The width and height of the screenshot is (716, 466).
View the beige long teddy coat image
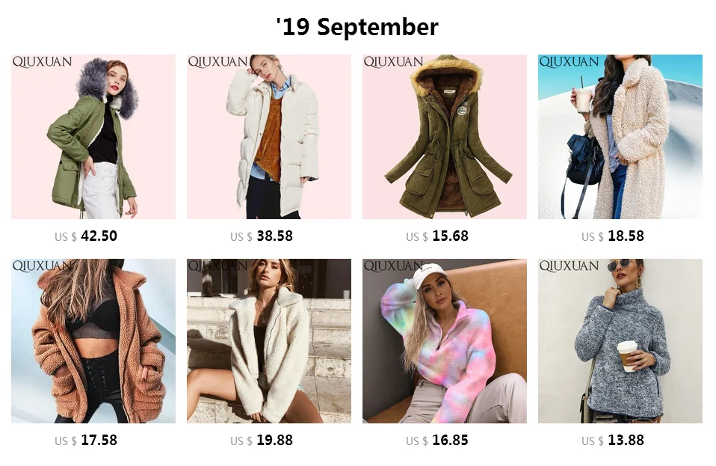tap(620, 137)
